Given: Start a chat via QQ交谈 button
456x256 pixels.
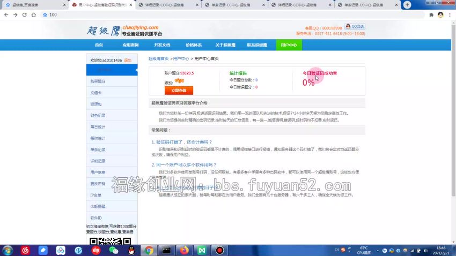Looking at the screenshot, I should coord(355,26).
